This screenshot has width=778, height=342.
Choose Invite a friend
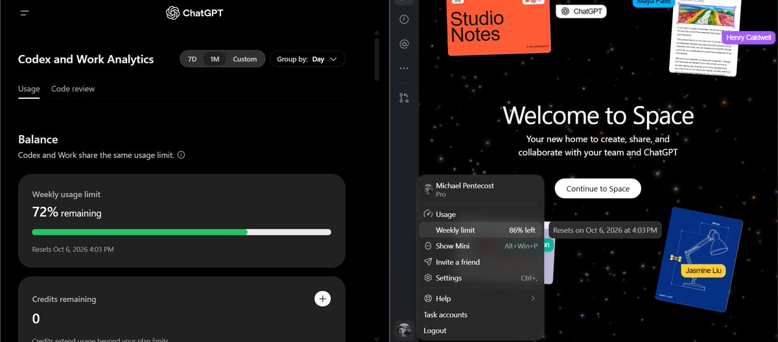[x=480, y=262]
